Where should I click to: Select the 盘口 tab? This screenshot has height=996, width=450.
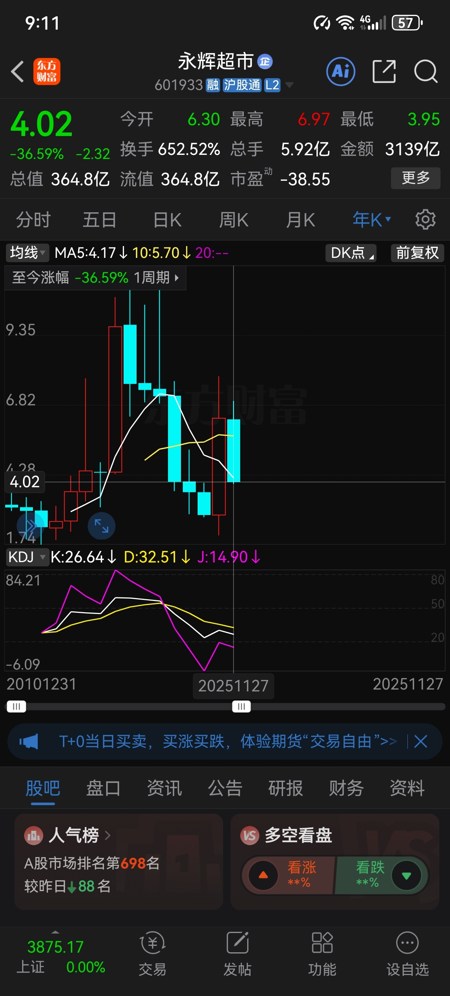pos(104,788)
